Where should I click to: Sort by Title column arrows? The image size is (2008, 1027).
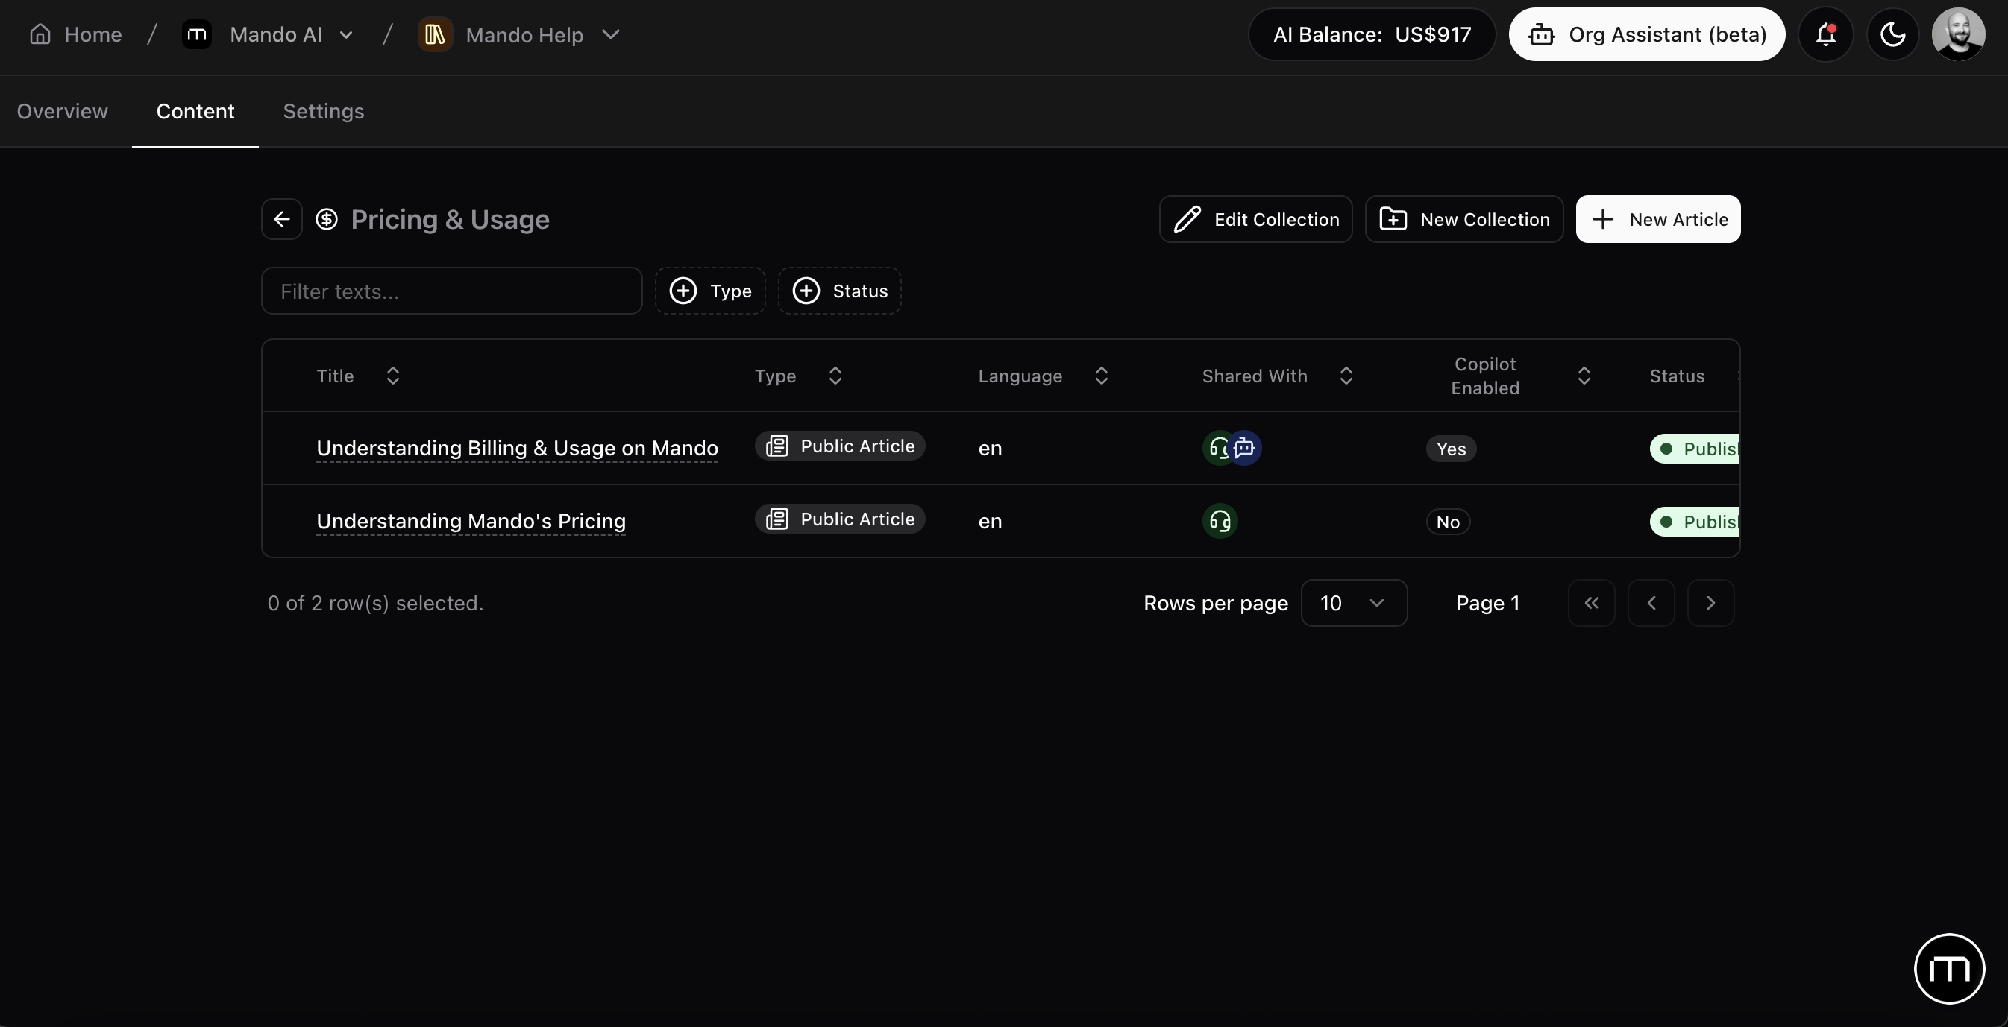tap(393, 376)
